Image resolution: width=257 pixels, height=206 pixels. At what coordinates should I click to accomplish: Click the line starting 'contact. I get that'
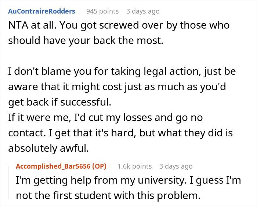120,133
